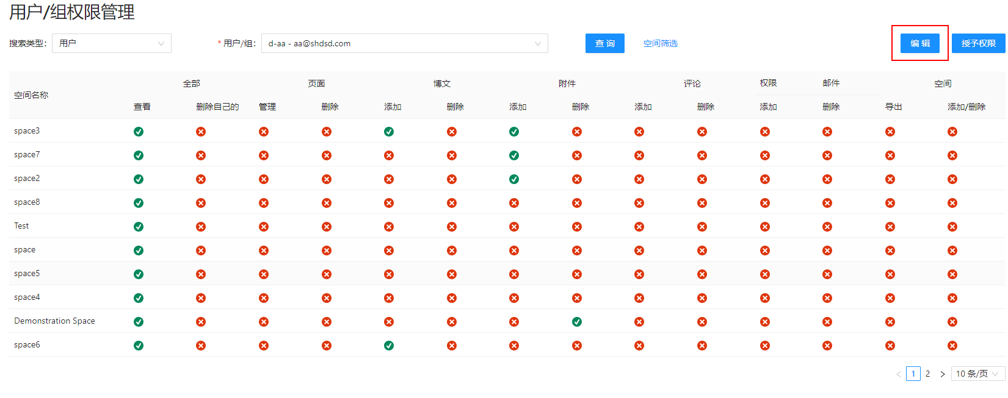This screenshot has width=1008, height=398.
Task: Click the 查询 button
Action: coord(604,43)
